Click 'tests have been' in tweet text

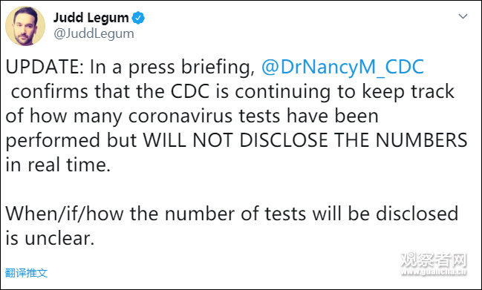coord(309,116)
